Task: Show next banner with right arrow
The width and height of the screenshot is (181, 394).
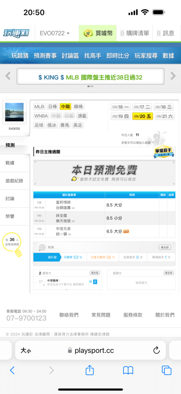Action: pyautogui.click(x=173, y=76)
